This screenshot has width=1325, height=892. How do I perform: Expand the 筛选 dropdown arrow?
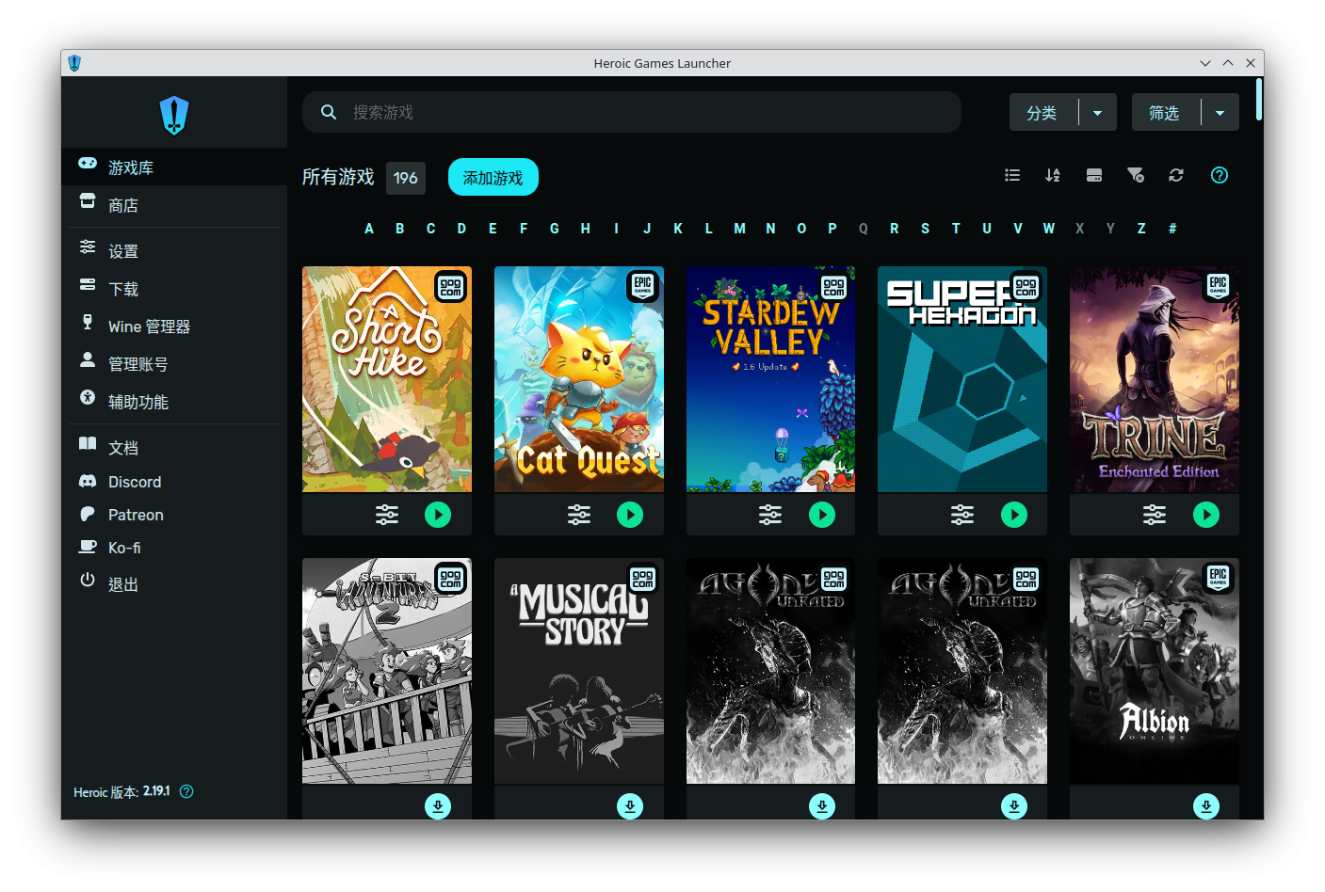pos(1220,112)
